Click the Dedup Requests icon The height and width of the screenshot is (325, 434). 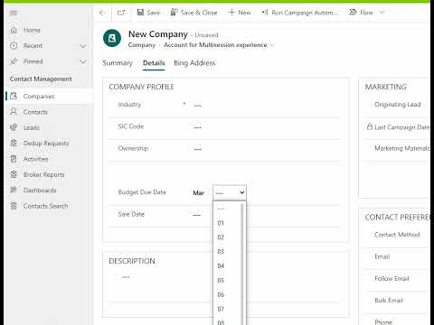click(x=14, y=144)
